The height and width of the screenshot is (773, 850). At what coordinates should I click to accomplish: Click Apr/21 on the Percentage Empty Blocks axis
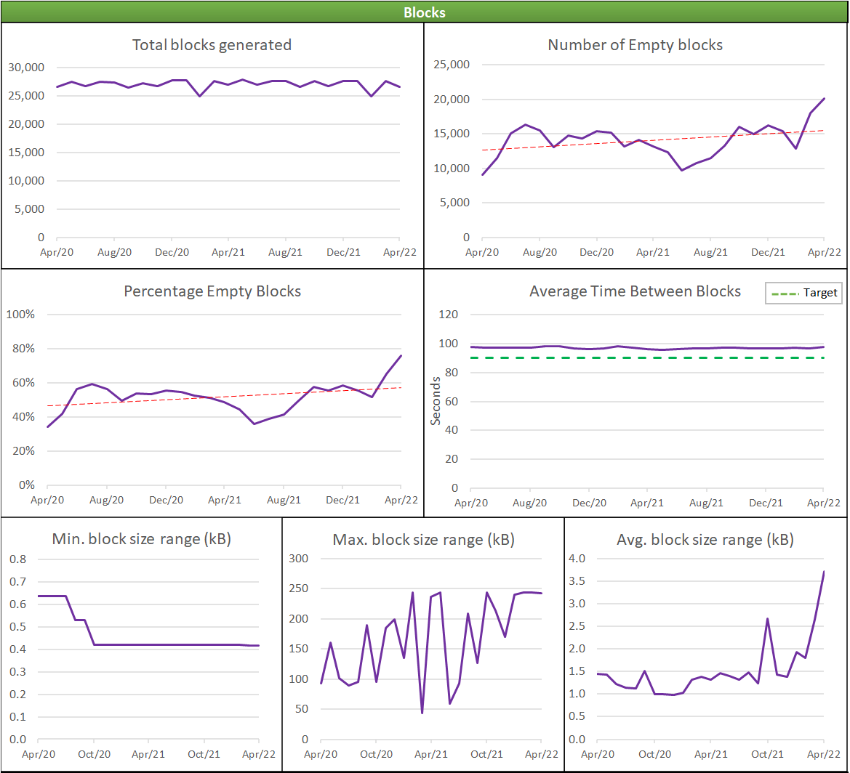click(x=225, y=500)
